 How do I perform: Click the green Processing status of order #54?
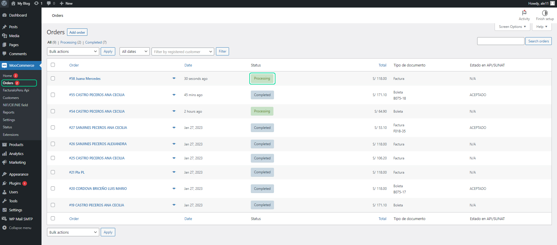point(262,111)
